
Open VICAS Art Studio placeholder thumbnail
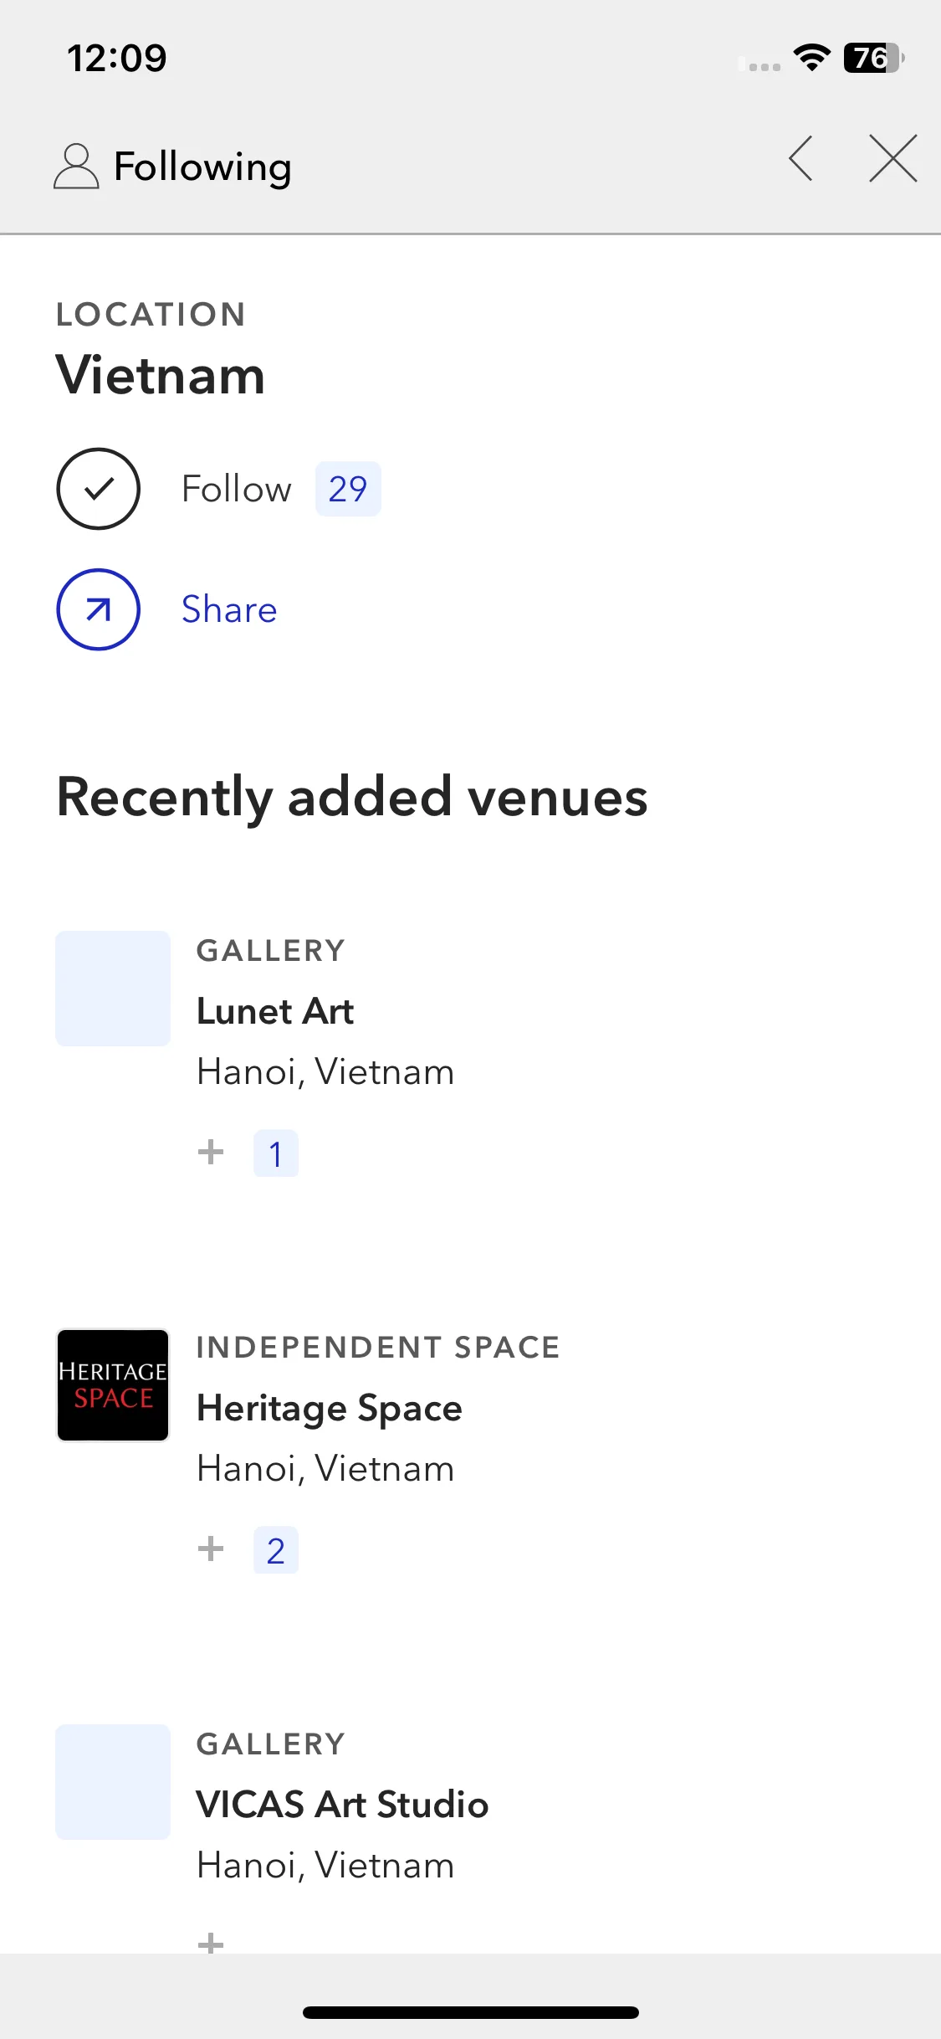tap(113, 1782)
